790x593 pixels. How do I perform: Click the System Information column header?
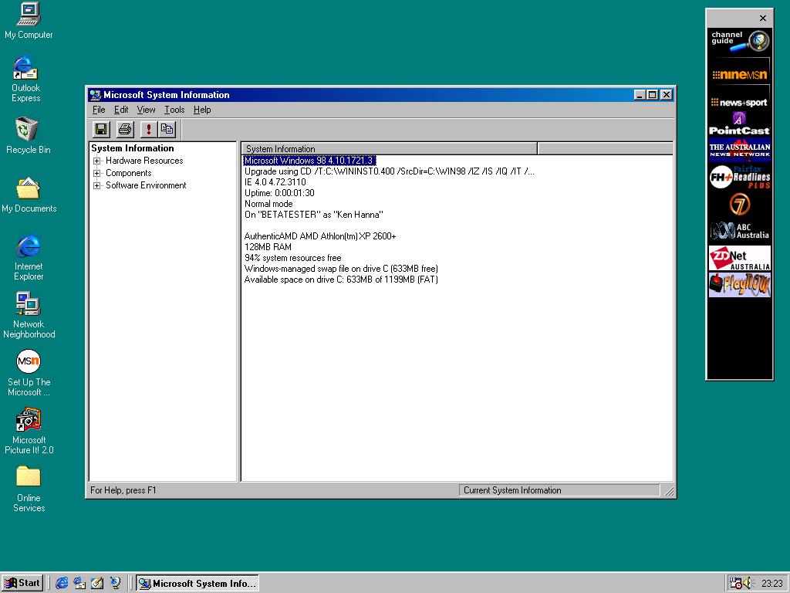pyautogui.click(x=390, y=149)
